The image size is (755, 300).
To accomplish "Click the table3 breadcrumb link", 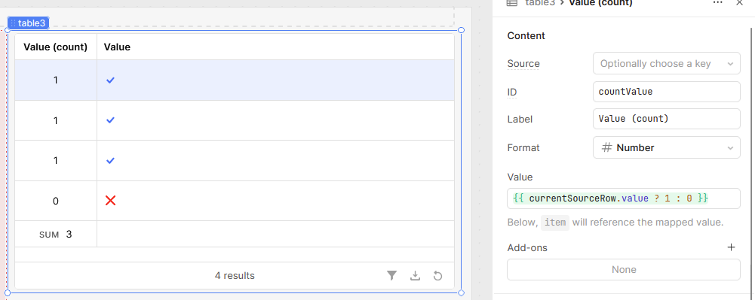I will 540,2.
